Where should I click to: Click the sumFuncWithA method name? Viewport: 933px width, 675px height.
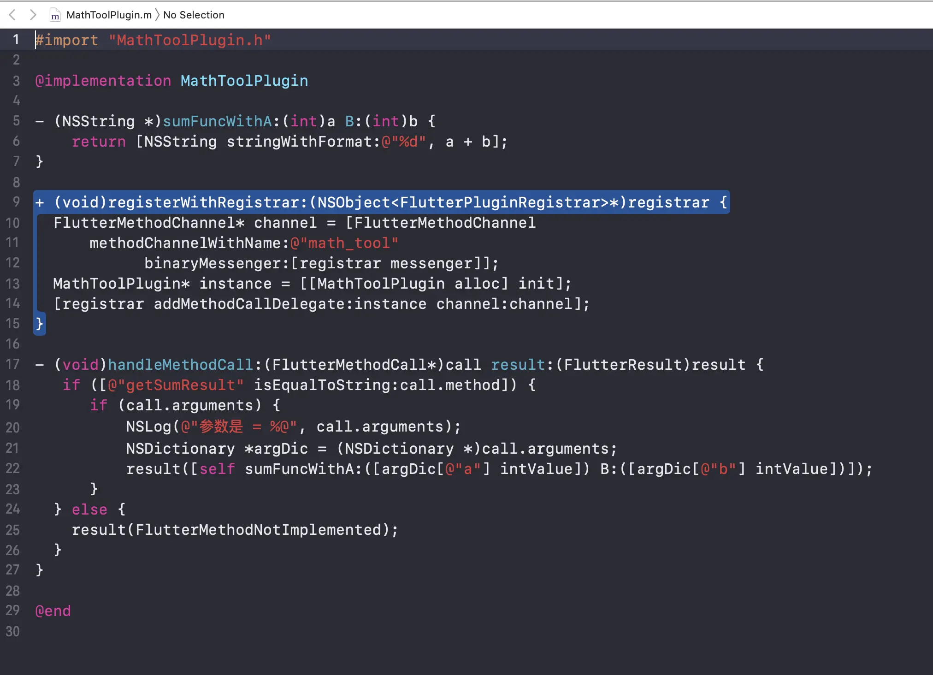point(217,121)
